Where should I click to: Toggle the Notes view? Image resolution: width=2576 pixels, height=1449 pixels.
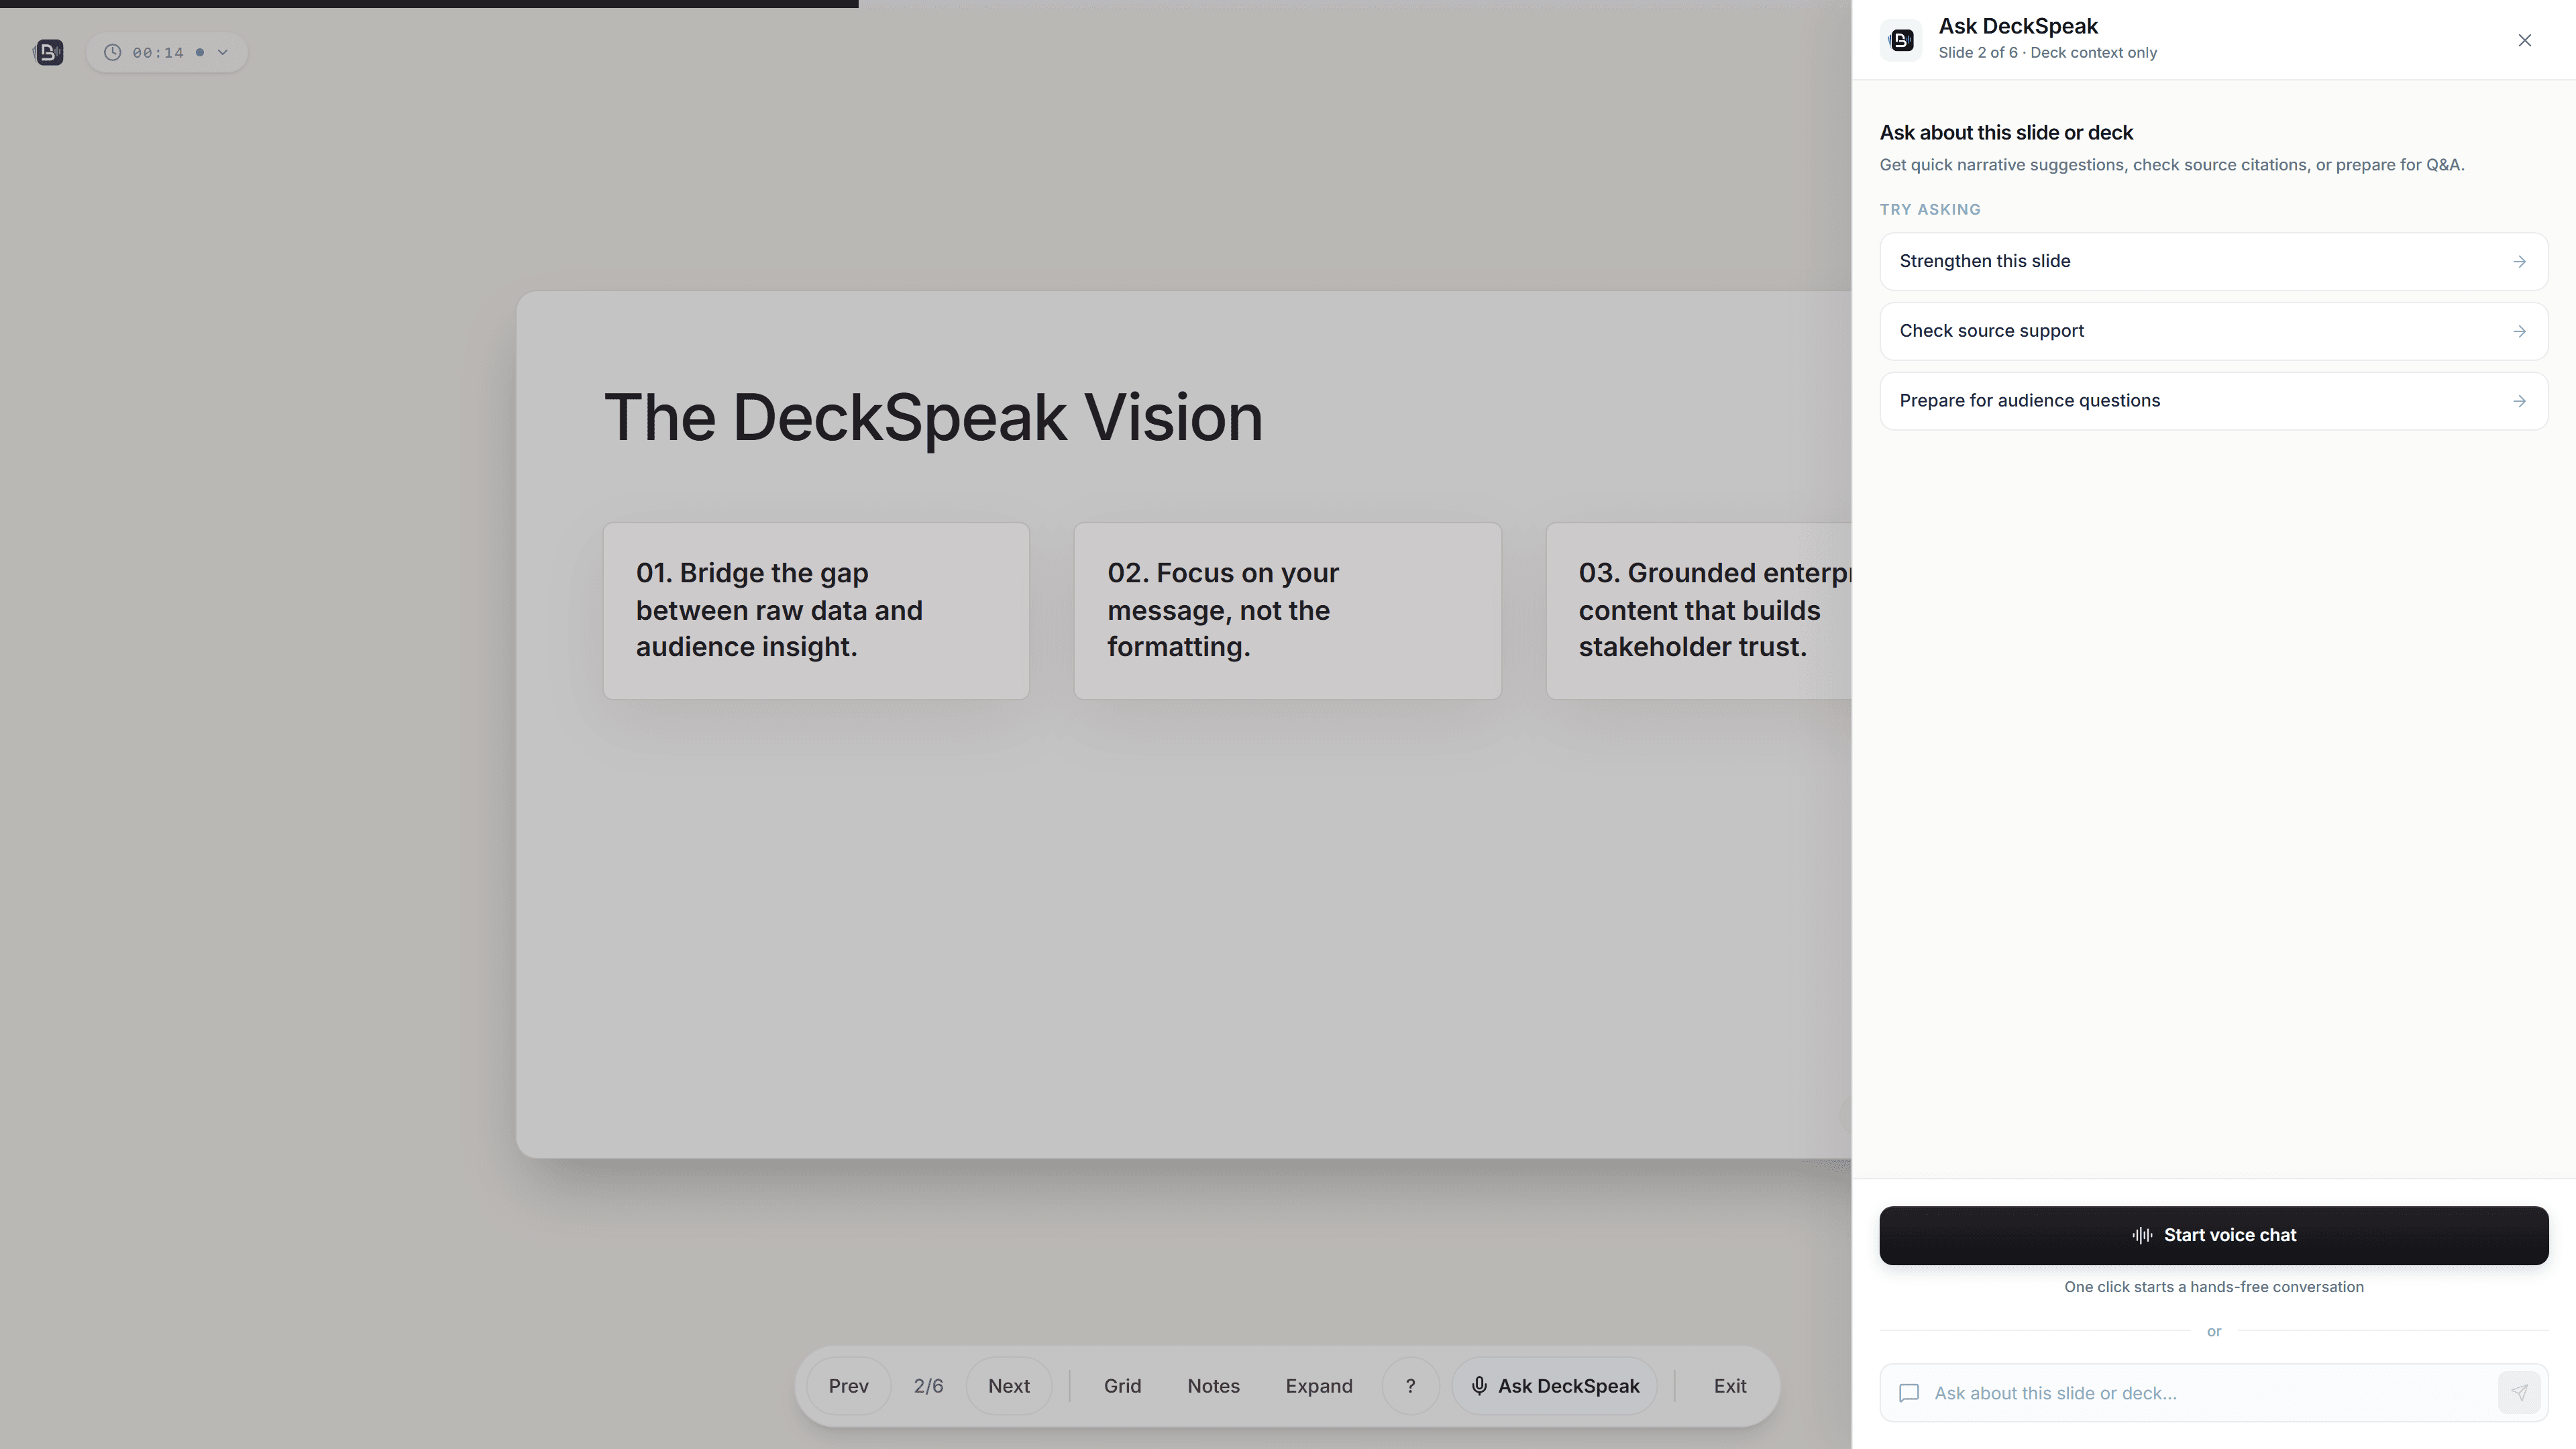tap(1213, 1386)
